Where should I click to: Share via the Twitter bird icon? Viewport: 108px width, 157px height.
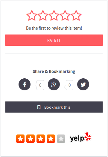83,84
